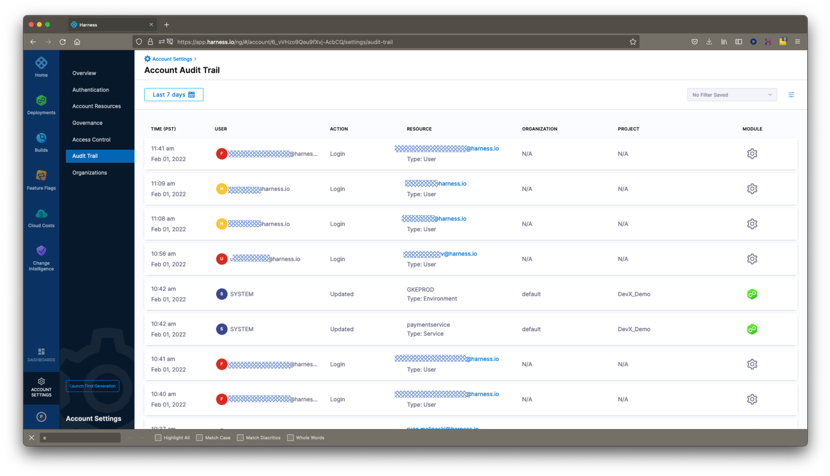Viewport: 830px width, 476px height.
Task: Close the find bar
Action: (x=32, y=437)
